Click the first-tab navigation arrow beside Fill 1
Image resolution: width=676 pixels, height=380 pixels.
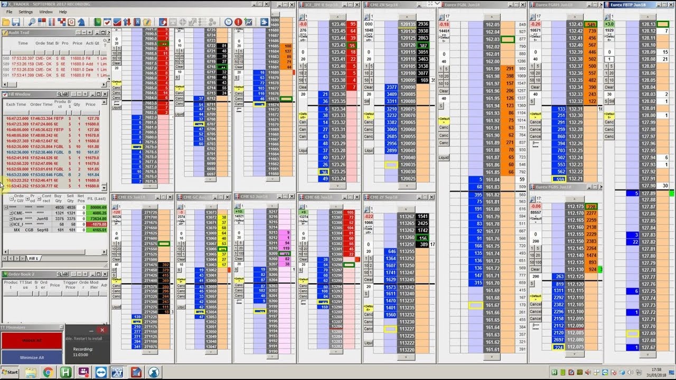[6, 259]
